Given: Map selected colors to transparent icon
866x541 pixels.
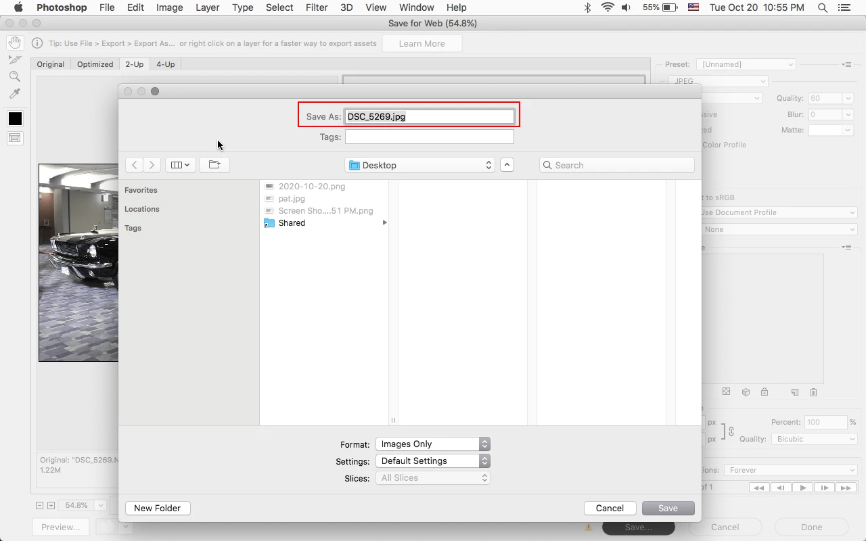Looking at the screenshot, I should 726,392.
